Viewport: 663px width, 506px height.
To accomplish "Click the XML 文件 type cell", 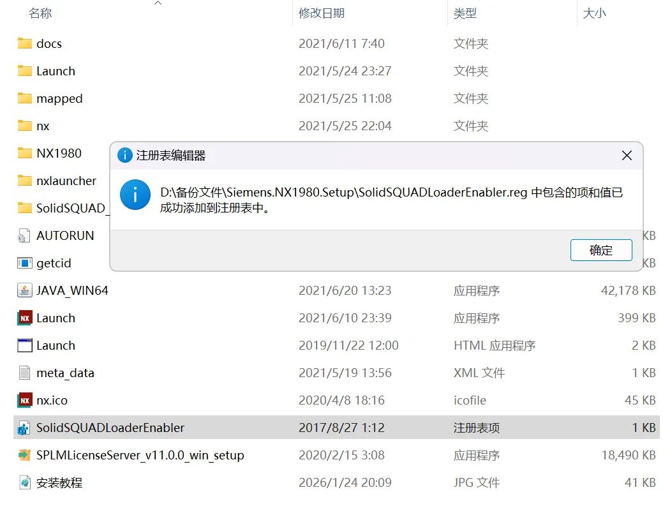I will [479, 373].
